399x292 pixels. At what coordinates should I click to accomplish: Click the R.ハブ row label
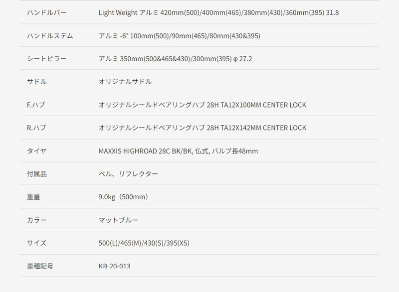coord(36,128)
